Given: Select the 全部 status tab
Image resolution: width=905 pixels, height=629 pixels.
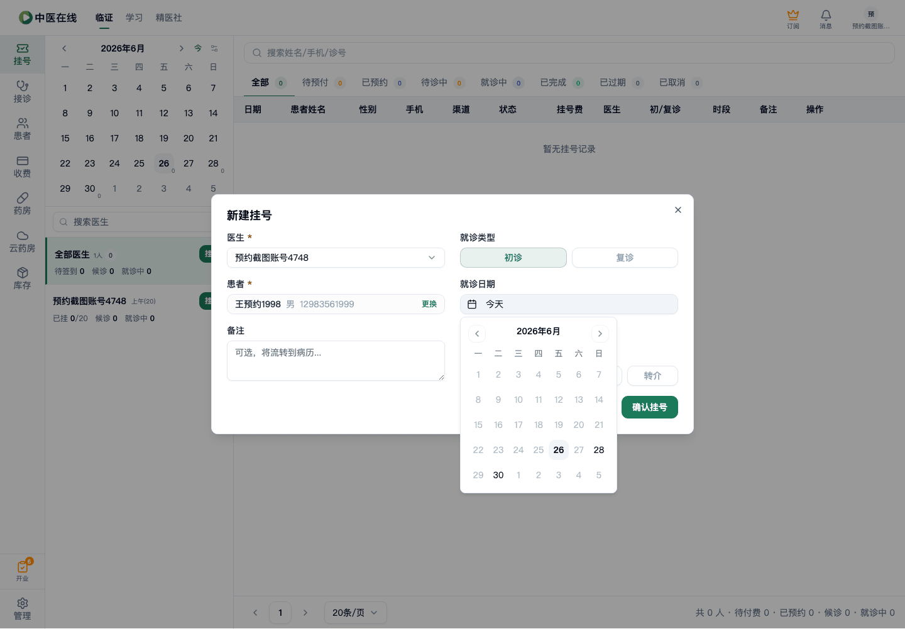Looking at the screenshot, I should click(x=269, y=82).
